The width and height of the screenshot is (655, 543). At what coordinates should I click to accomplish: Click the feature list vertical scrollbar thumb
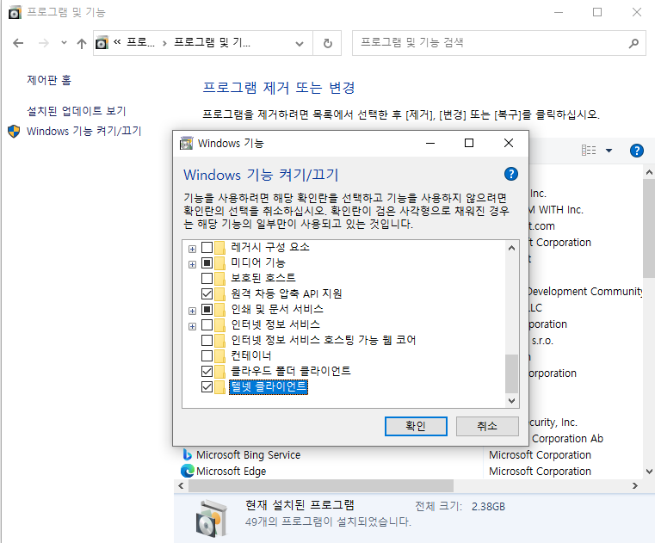pyautogui.click(x=511, y=373)
